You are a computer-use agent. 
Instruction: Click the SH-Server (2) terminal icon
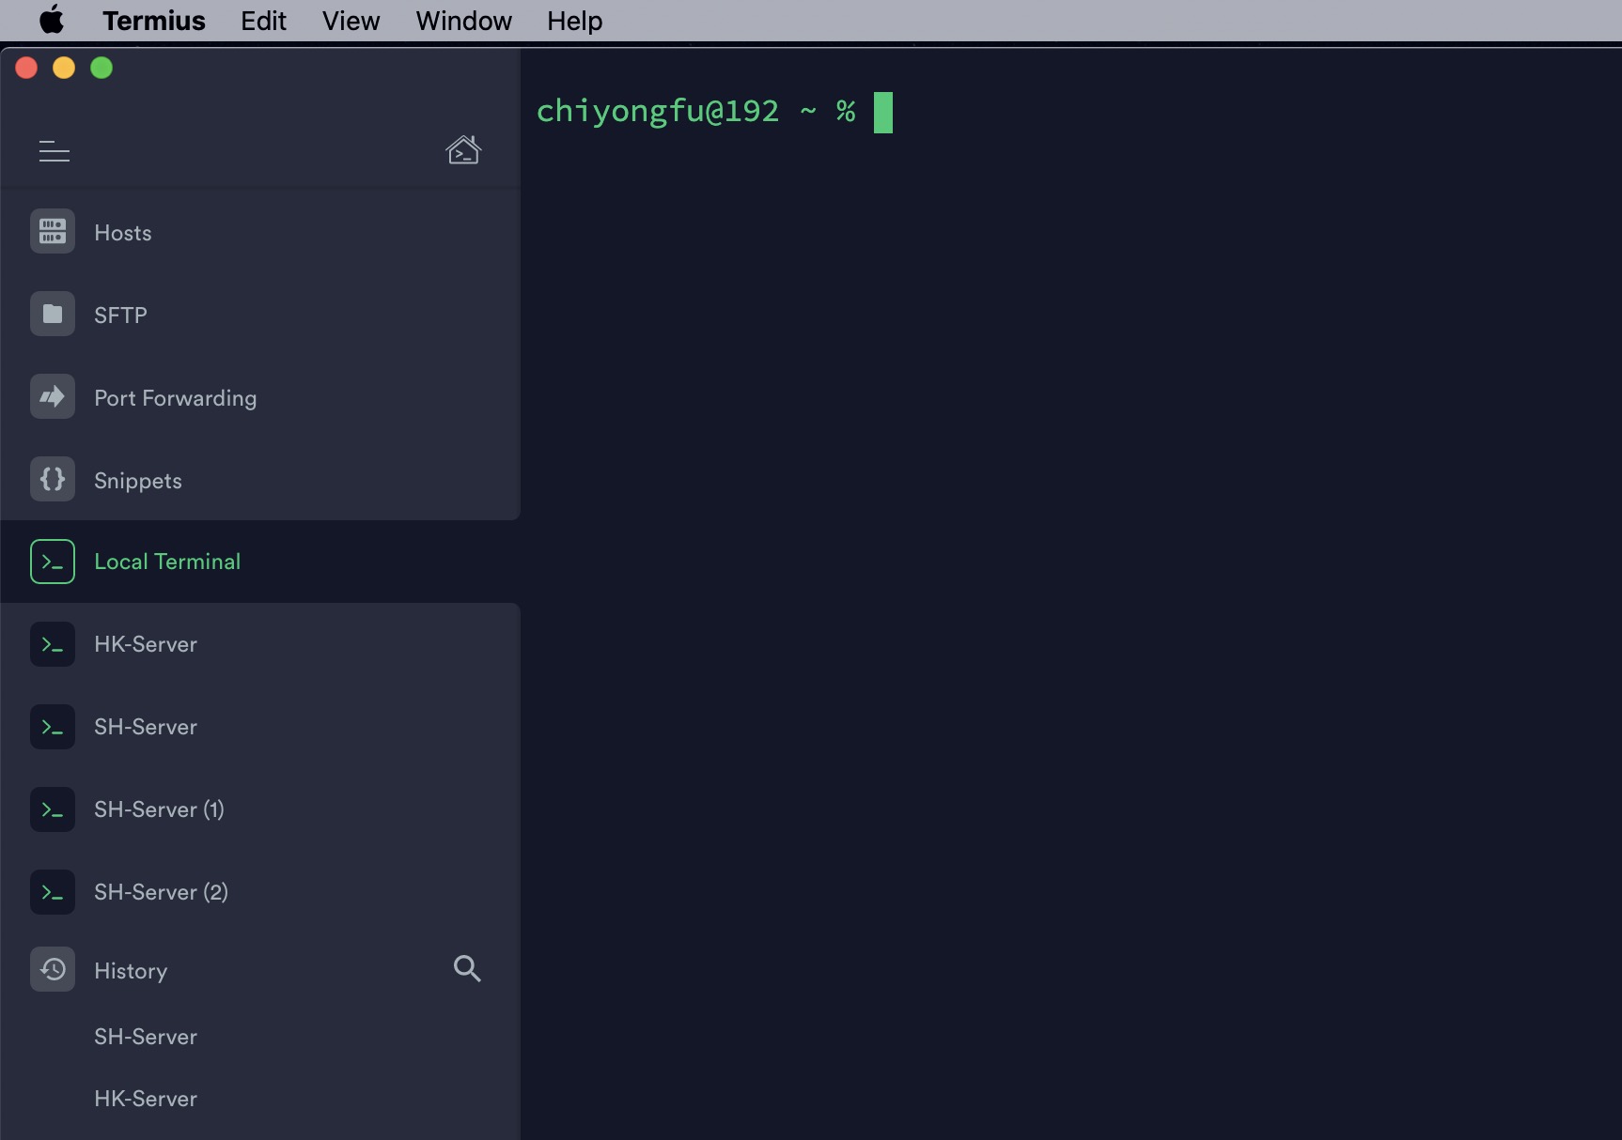click(53, 892)
